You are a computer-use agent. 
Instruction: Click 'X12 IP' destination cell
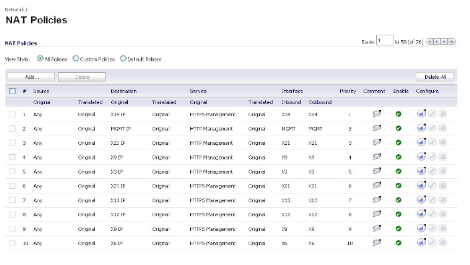tap(118, 215)
